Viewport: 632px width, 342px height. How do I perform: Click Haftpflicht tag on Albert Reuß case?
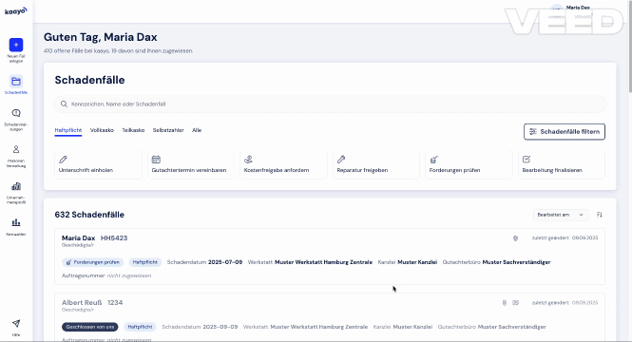(x=140, y=327)
